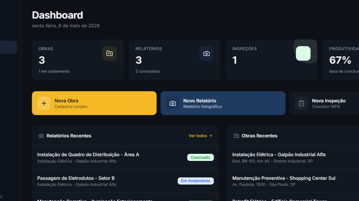Open the Obras summary card

pyautogui.click(x=78, y=60)
